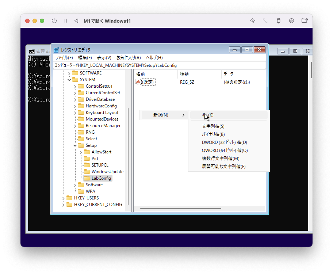Expand the CurrentControlSet key
This screenshot has width=333, height=274.
tap(75, 93)
